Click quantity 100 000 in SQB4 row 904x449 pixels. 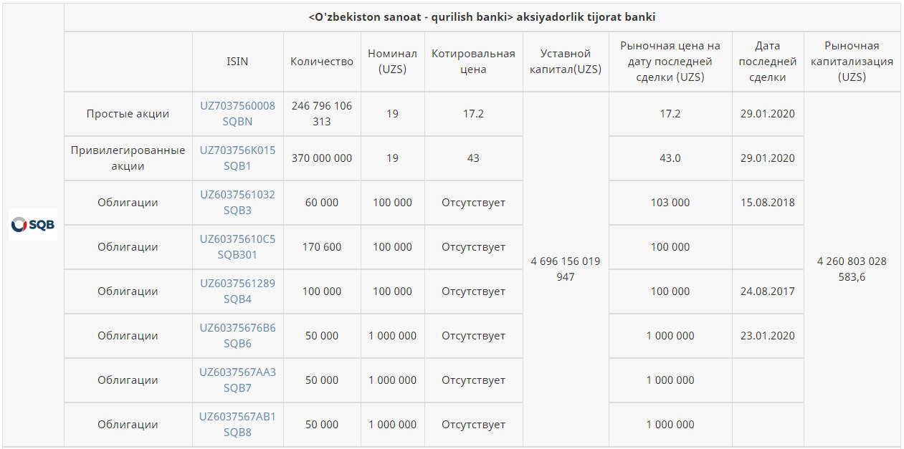pos(322,291)
